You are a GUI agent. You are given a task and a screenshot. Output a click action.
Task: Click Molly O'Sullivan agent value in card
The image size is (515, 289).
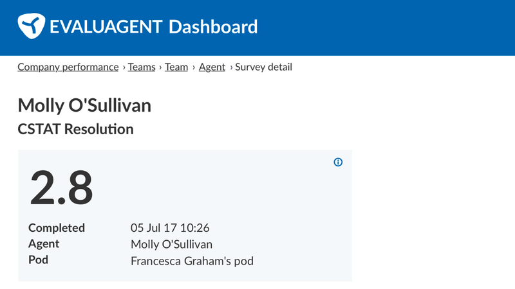pyautogui.click(x=171, y=245)
